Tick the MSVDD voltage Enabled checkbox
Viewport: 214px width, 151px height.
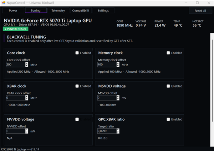[168, 86]
